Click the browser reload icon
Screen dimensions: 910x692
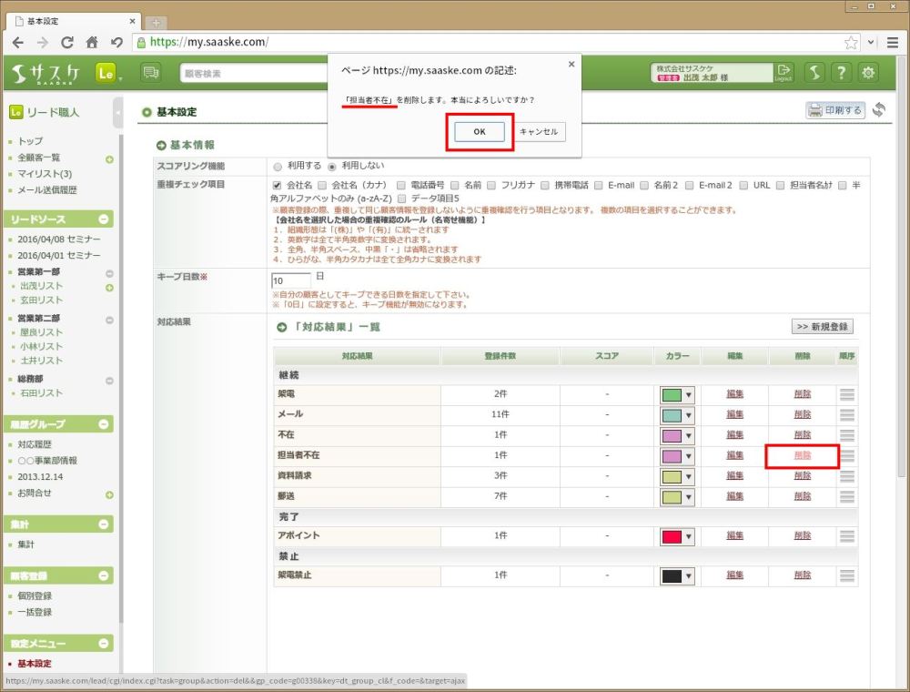(x=66, y=42)
